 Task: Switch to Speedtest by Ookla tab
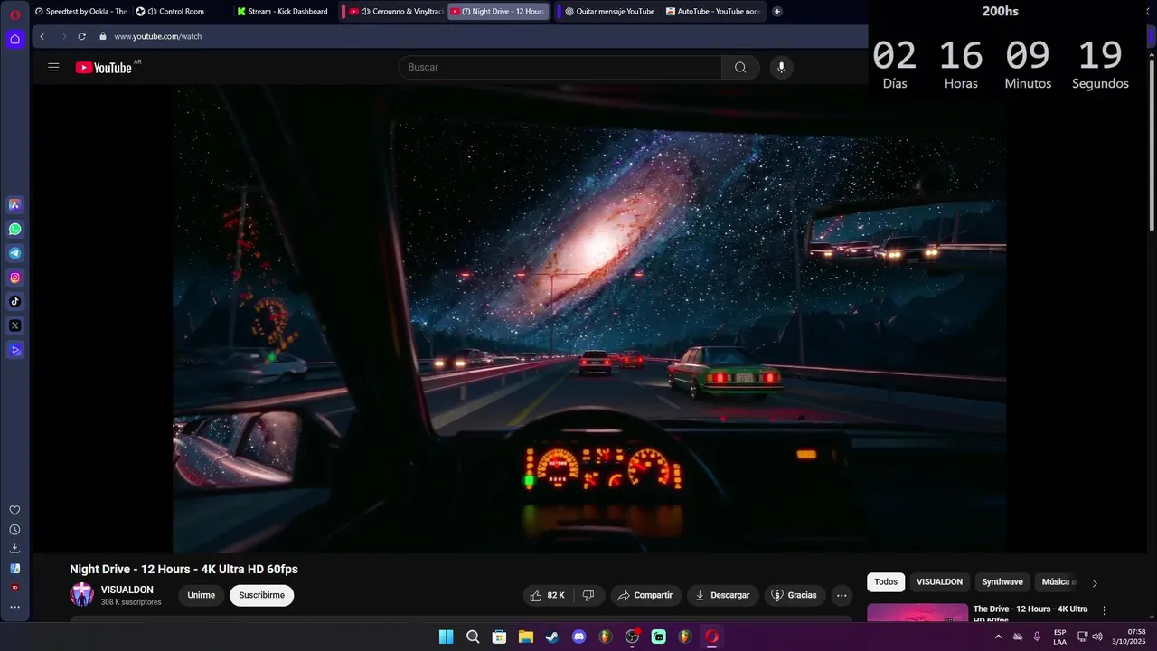[x=80, y=12]
